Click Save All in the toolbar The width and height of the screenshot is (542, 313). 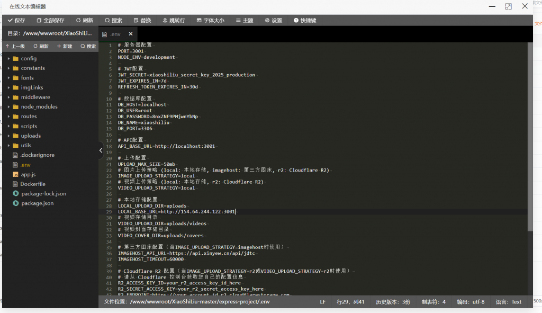(50, 20)
